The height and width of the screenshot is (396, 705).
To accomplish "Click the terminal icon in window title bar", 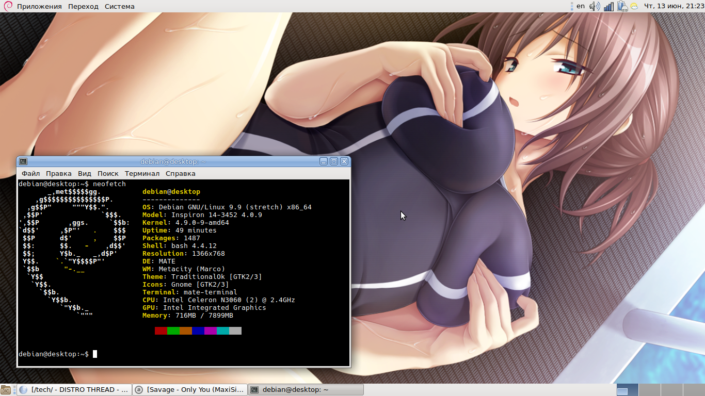I will 23,161.
